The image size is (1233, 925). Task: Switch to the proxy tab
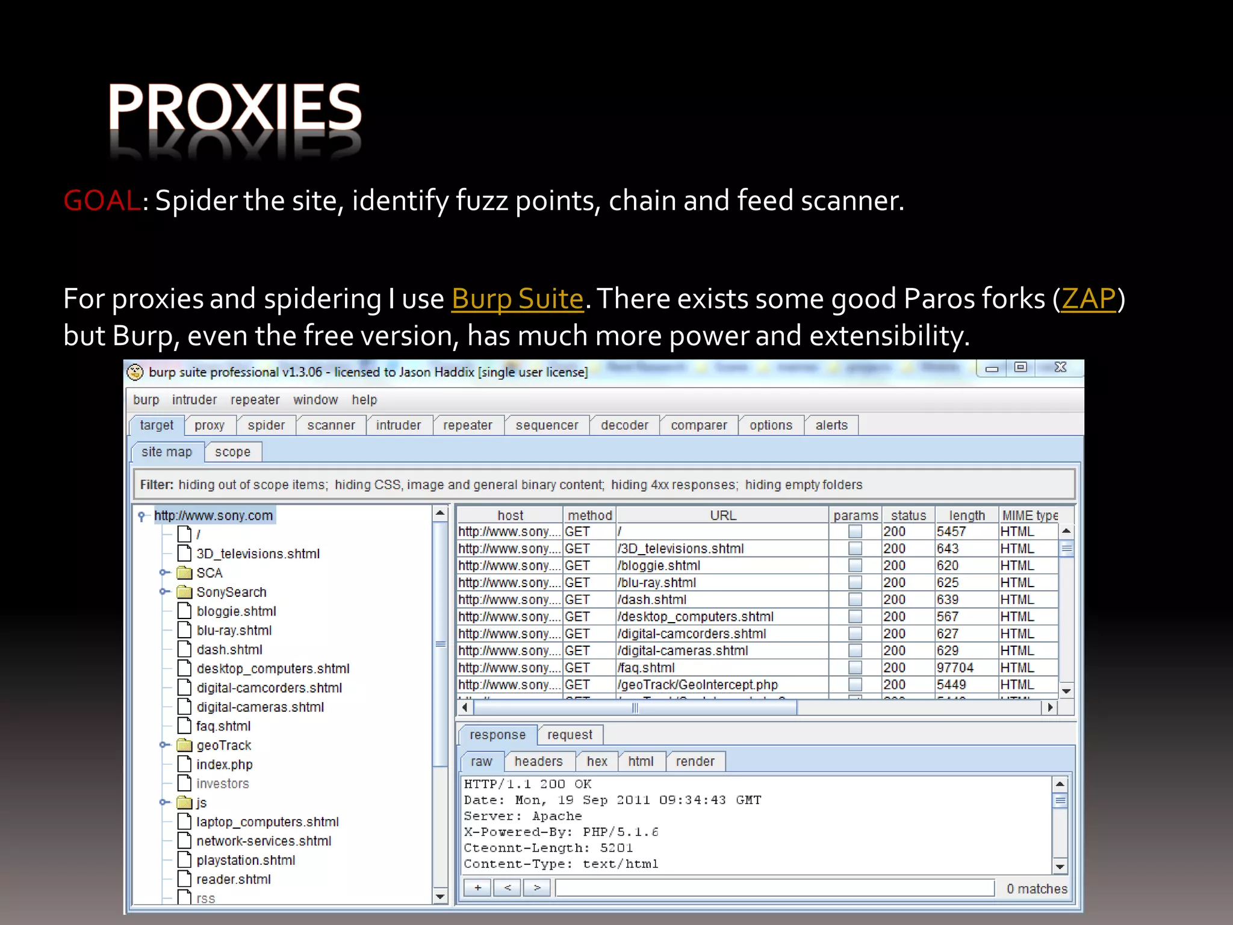[x=210, y=425]
